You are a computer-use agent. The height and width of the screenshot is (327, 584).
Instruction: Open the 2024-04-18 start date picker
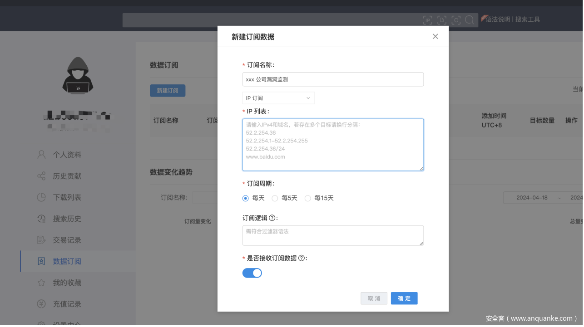point(531,198)
